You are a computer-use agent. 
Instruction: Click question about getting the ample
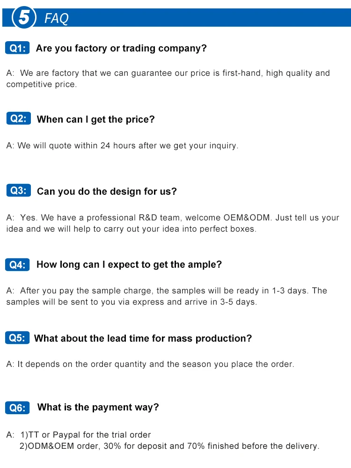pyautogui.click(x=129, y=265)
